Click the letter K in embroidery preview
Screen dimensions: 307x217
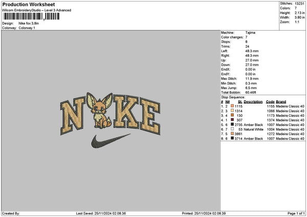126,112
